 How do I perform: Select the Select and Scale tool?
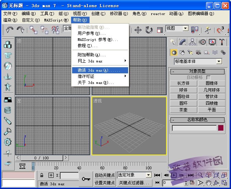coord(160,30)
